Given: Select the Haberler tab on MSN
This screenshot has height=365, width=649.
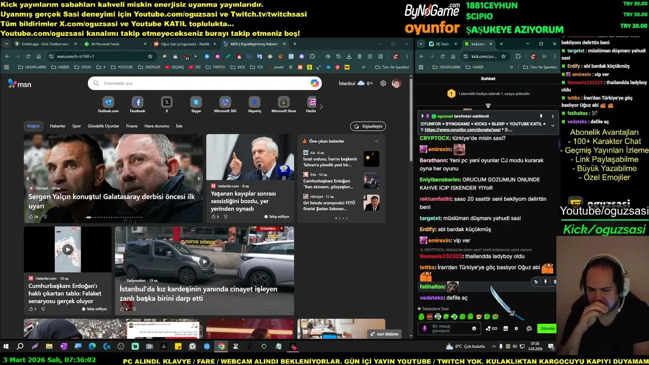Looking at the screenshot, I should pos(57,126).
